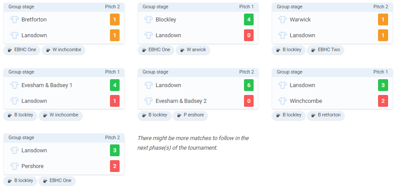Click the whistle icon in the Pershore referee tag
396x193 pixels.
coord(179,115)
